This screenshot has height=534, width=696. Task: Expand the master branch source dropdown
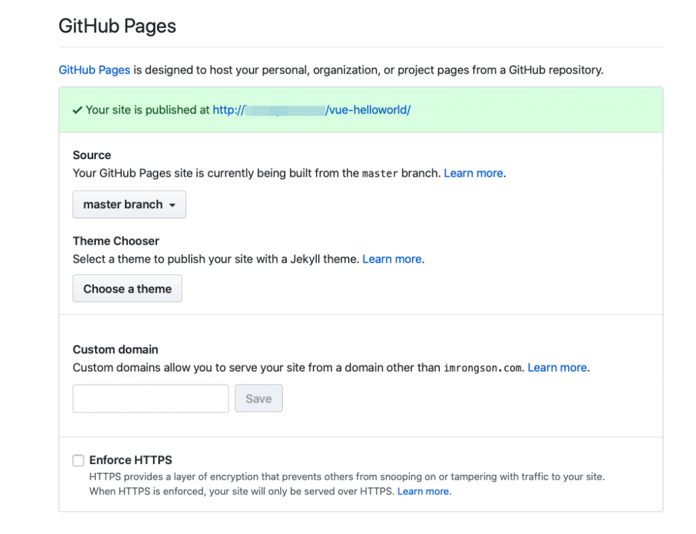click(x=129, y=204)
